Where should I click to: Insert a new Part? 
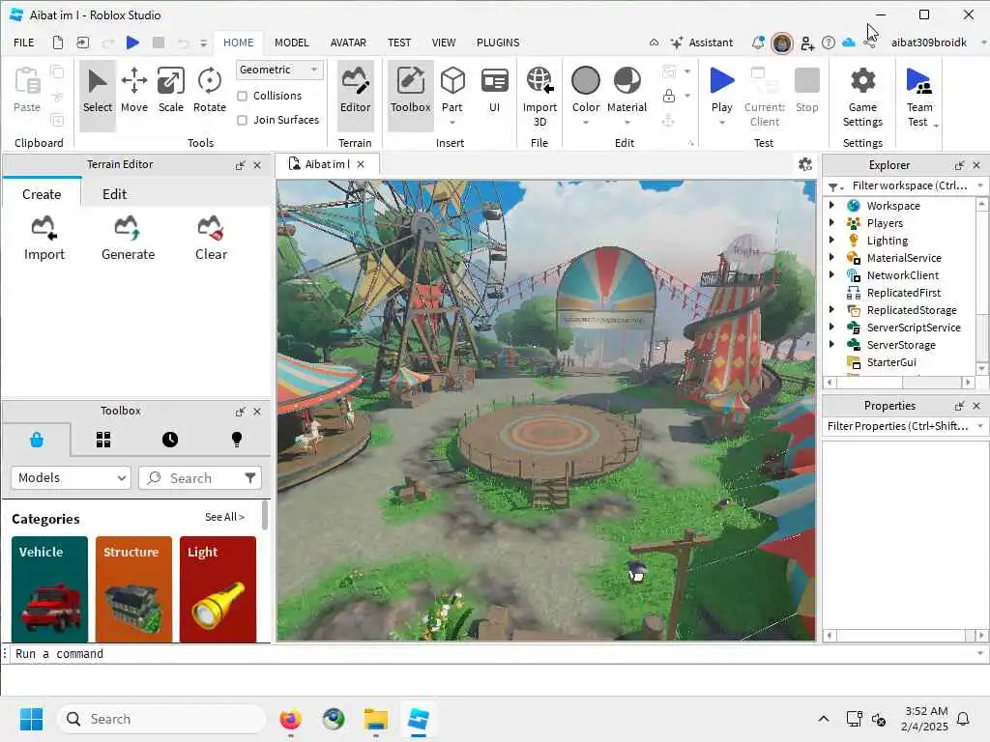[x=452, y=91]
